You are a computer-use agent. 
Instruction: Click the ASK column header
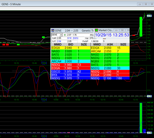click(x=110, y=44)
